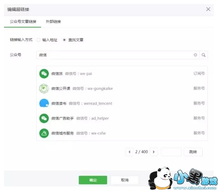The height and width of the screenshot is (191, 218).
Task: Go to next page with right arrow
Action: [x=154, y=152]
